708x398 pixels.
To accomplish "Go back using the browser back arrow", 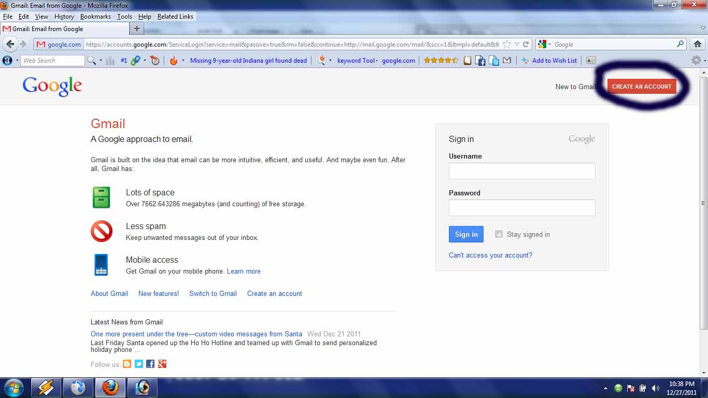I will (x=10, y=44).
